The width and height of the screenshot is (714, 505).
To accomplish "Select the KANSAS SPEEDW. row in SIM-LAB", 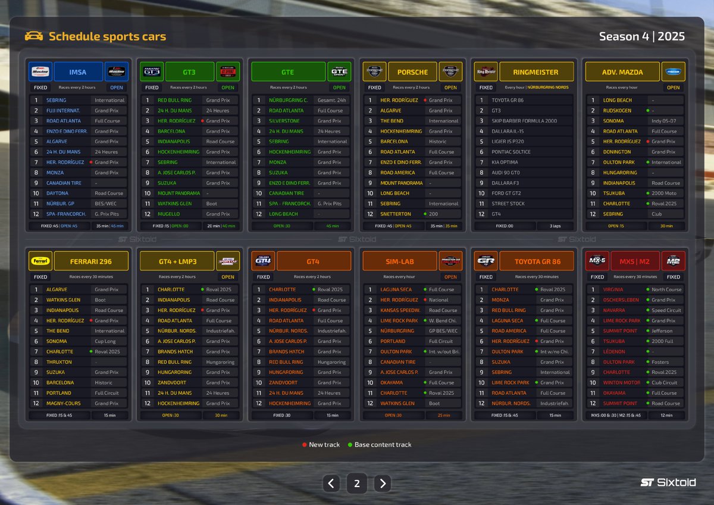I will pyautogui.click(x=412, y=310).
